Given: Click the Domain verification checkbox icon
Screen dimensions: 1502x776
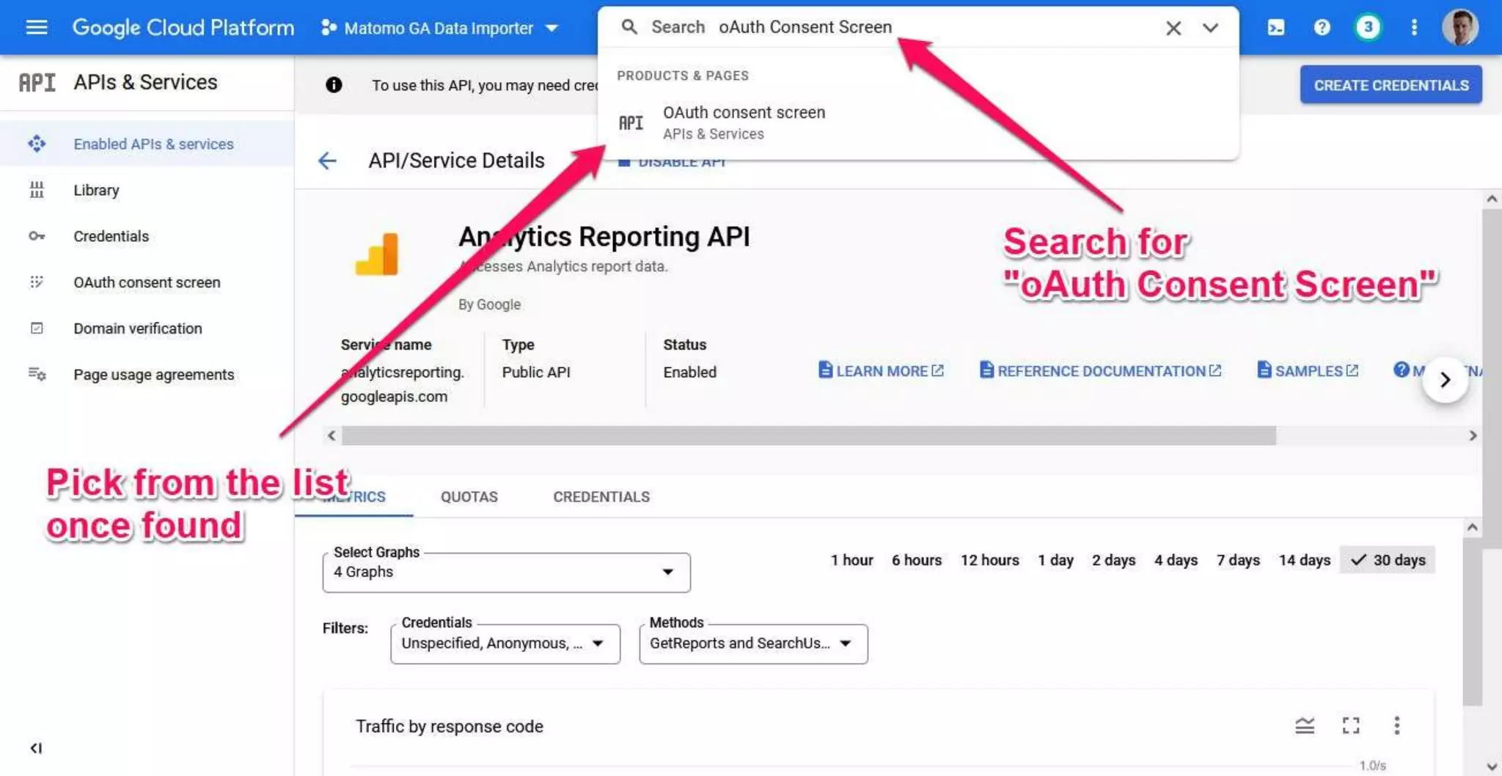Looking at the screenshot, I should 37,329.
